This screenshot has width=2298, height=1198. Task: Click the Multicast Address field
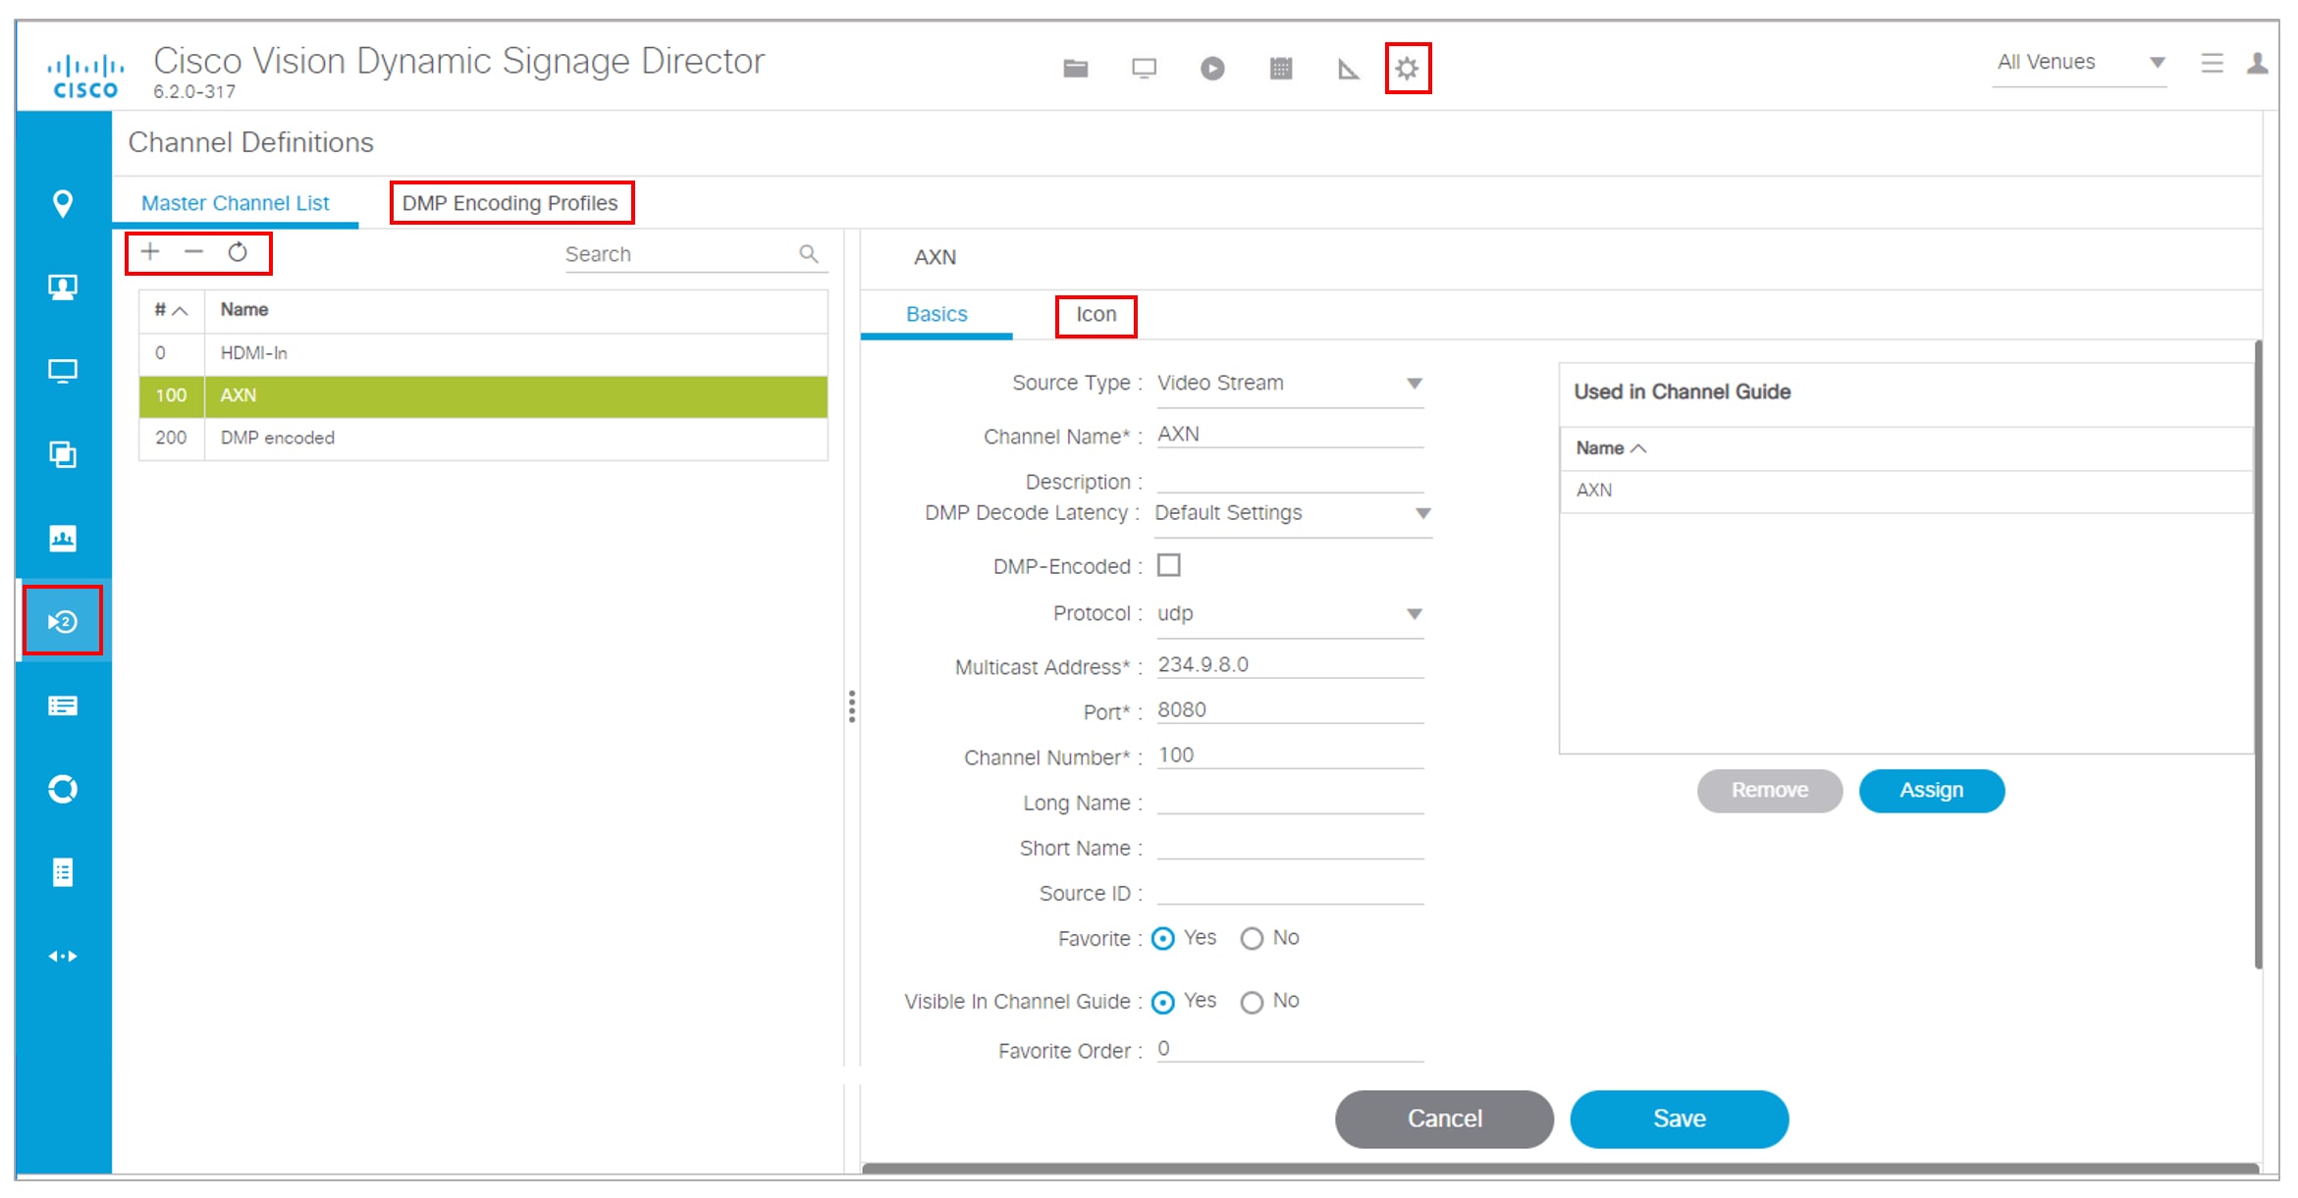coord(1290,665)
